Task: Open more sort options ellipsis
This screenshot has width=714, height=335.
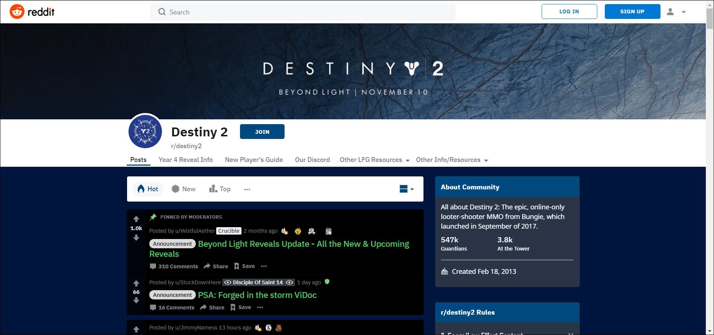Action: point(247,189)
